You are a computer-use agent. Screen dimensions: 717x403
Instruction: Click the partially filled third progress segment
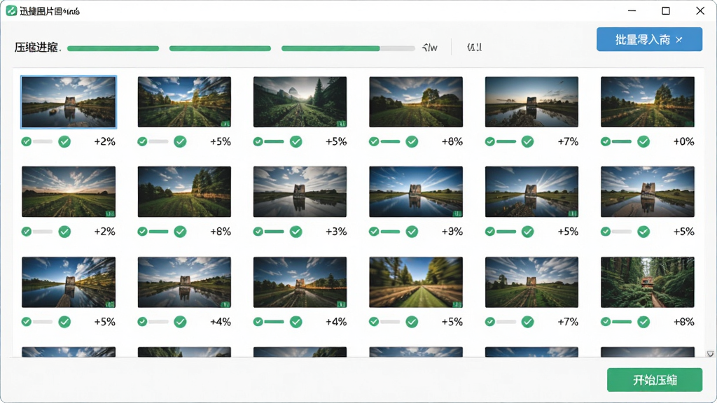tap(348, 48)
